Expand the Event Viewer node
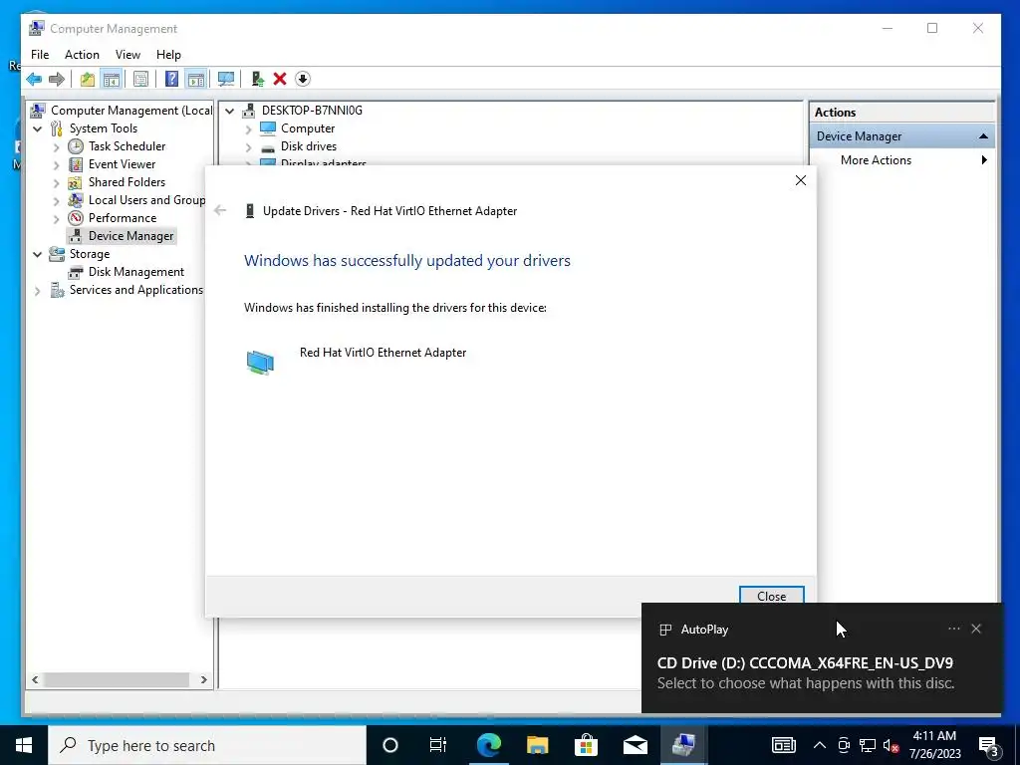Viewport: 1020px width, 765px height. pyautogui.click(x=57, y=165)
